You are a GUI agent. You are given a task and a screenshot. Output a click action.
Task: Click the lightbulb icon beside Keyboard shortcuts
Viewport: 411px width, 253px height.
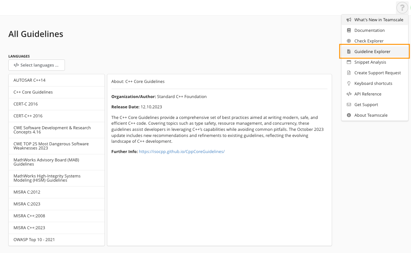click(x=349, y=83)
